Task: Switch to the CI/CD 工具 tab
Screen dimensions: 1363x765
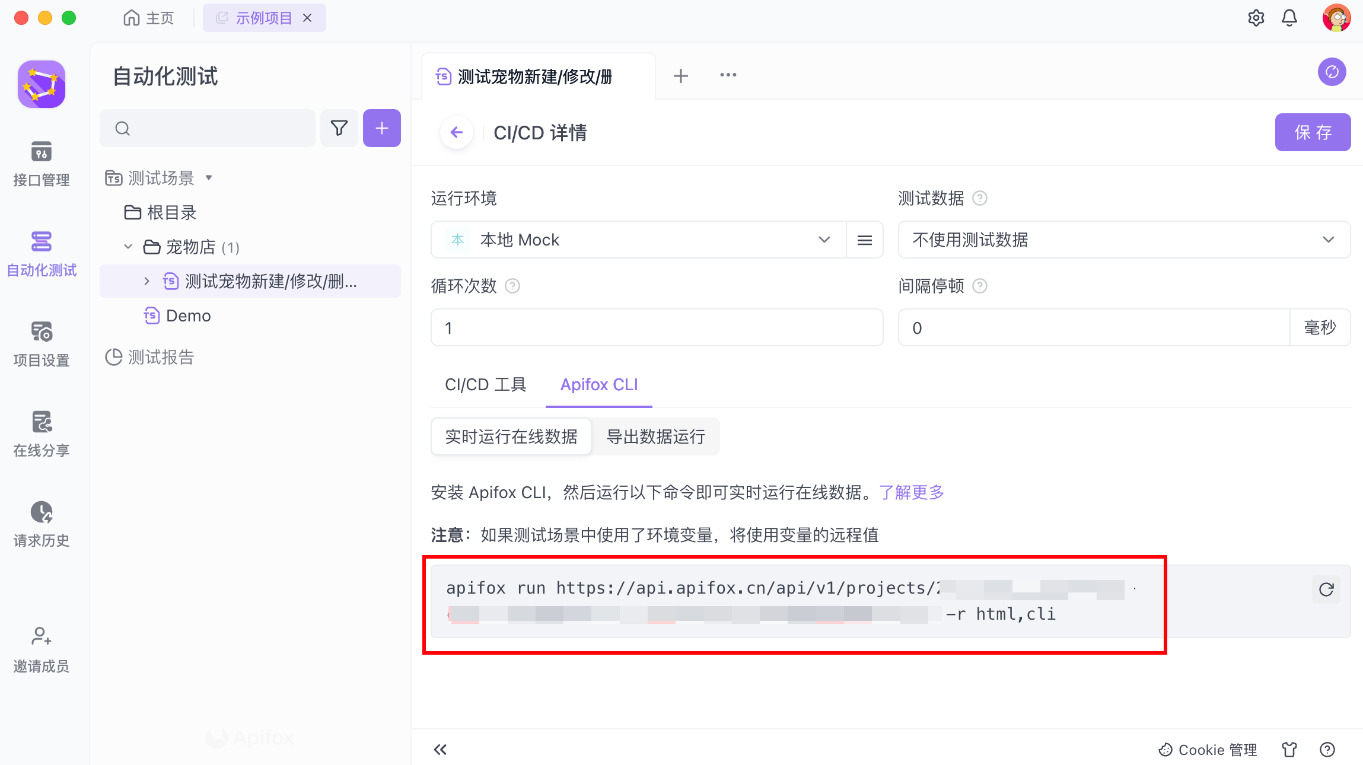Action: (485, 385)
